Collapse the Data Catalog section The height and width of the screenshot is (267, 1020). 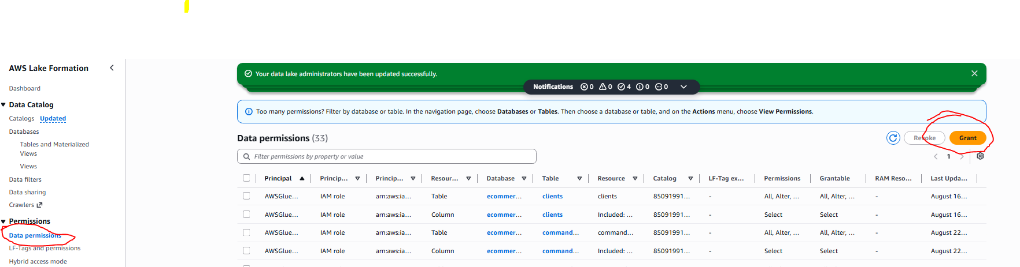pyautogui.click(x=3, y=105)
